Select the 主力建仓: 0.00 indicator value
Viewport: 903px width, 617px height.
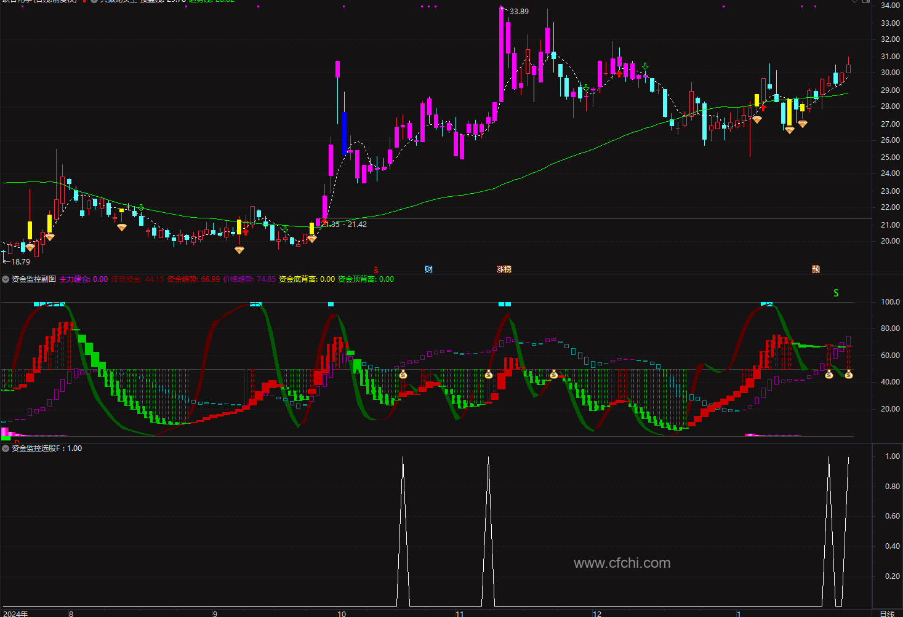coord(83,279)
